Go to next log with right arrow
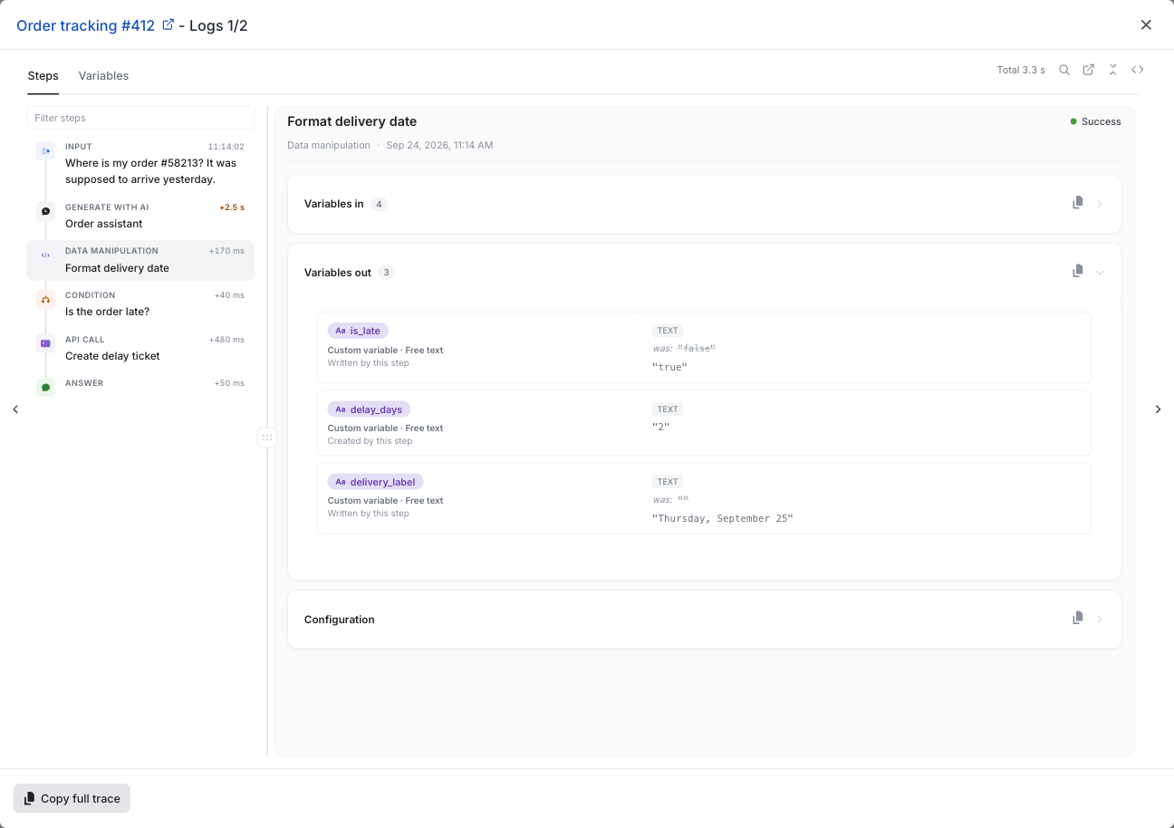The image size is (1174, 828). point(1158,409)
